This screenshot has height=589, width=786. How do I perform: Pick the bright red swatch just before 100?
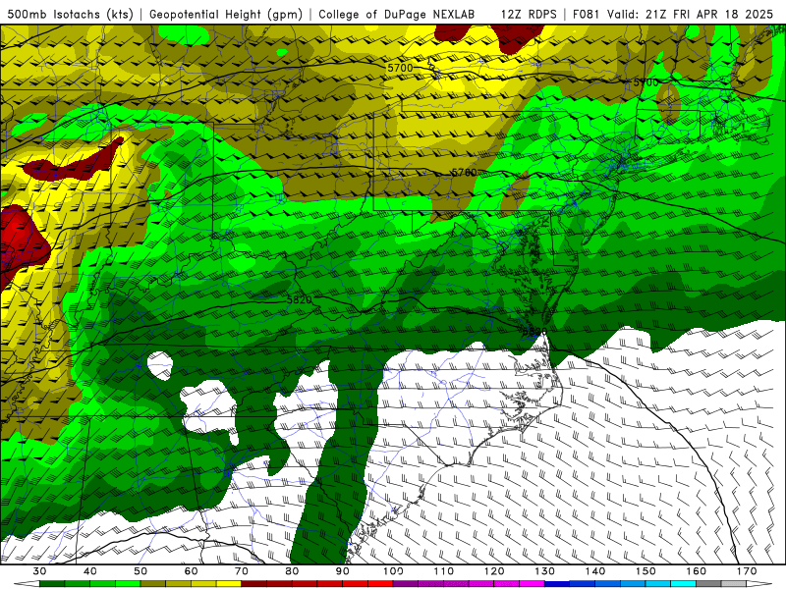[x=380, y=584]
